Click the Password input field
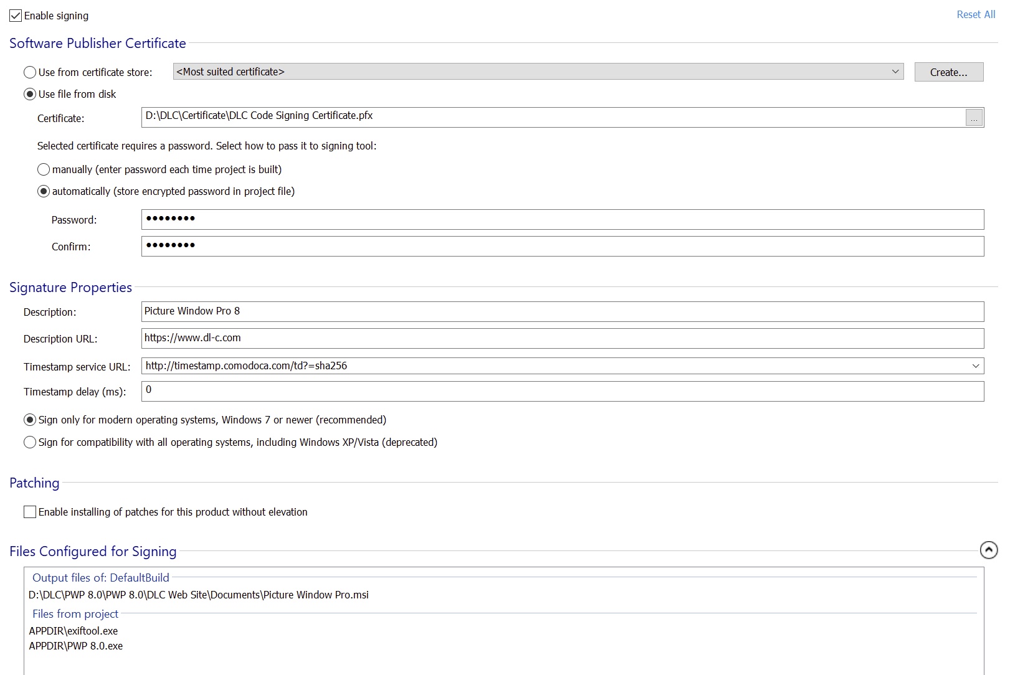 click(x=562, y=219)
